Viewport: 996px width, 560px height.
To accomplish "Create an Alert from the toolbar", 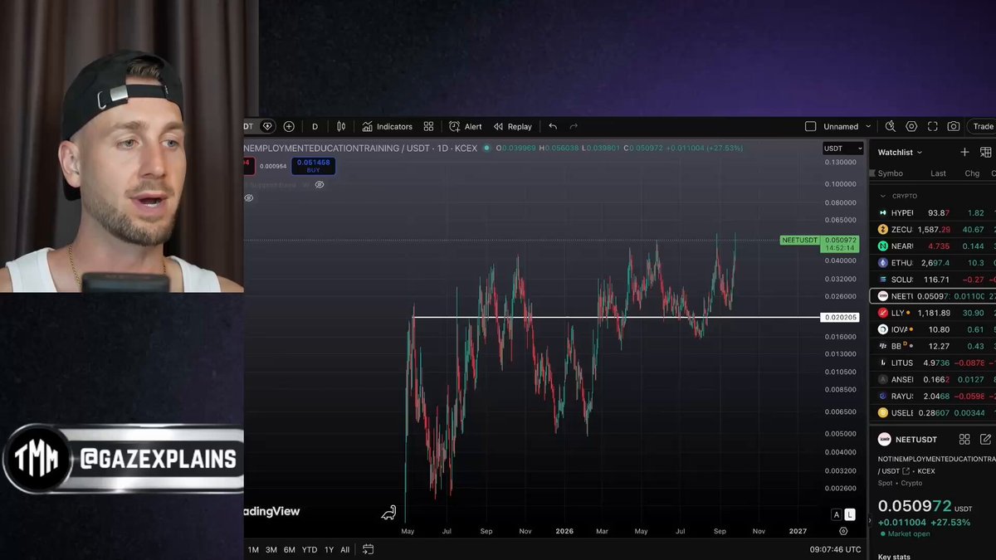I will [x=466, y=127].
